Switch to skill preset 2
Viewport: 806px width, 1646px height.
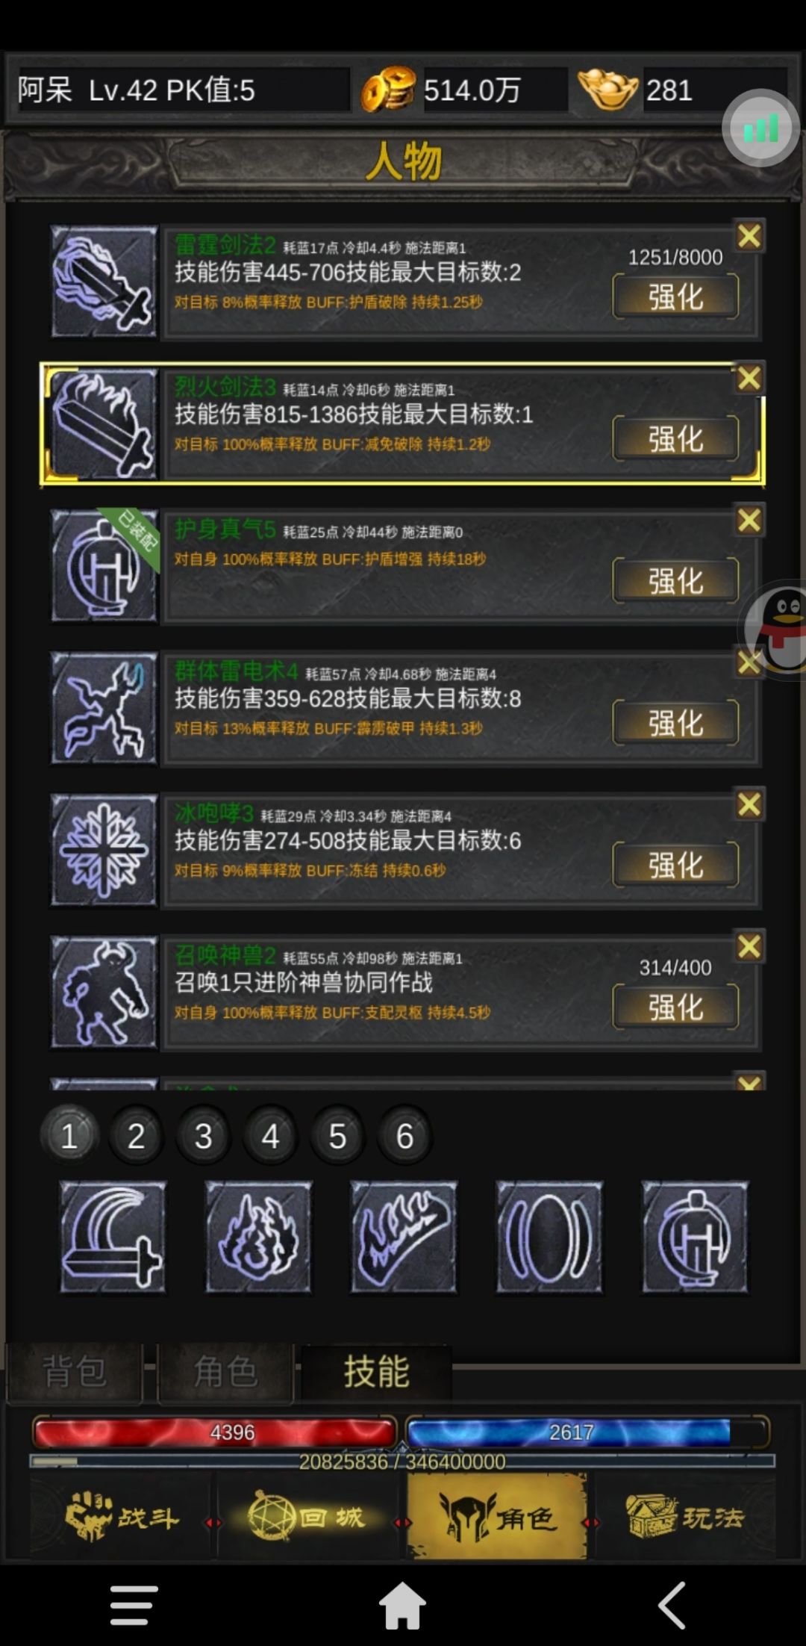136,1137
